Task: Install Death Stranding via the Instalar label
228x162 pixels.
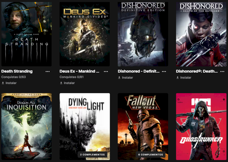Action: [x=11, y=83]
